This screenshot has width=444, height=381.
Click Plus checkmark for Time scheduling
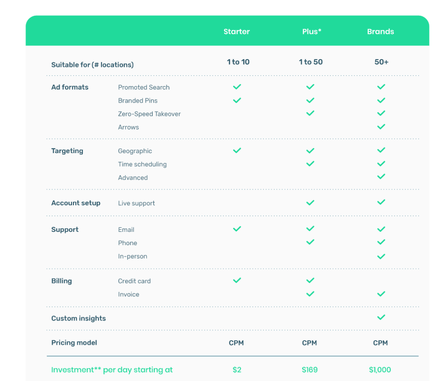tap(310, 163)
